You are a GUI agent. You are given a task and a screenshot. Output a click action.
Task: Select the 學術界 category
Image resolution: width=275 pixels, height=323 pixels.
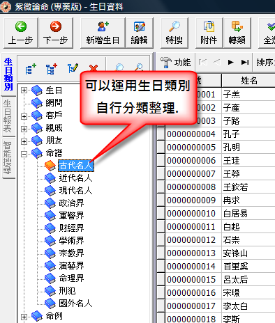click(x=71, y=241)
